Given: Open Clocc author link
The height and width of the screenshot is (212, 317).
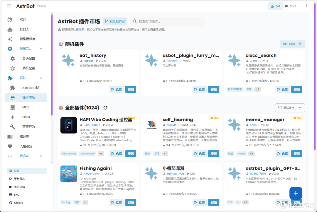Looking at the screenshot, I should pos(253,61).
